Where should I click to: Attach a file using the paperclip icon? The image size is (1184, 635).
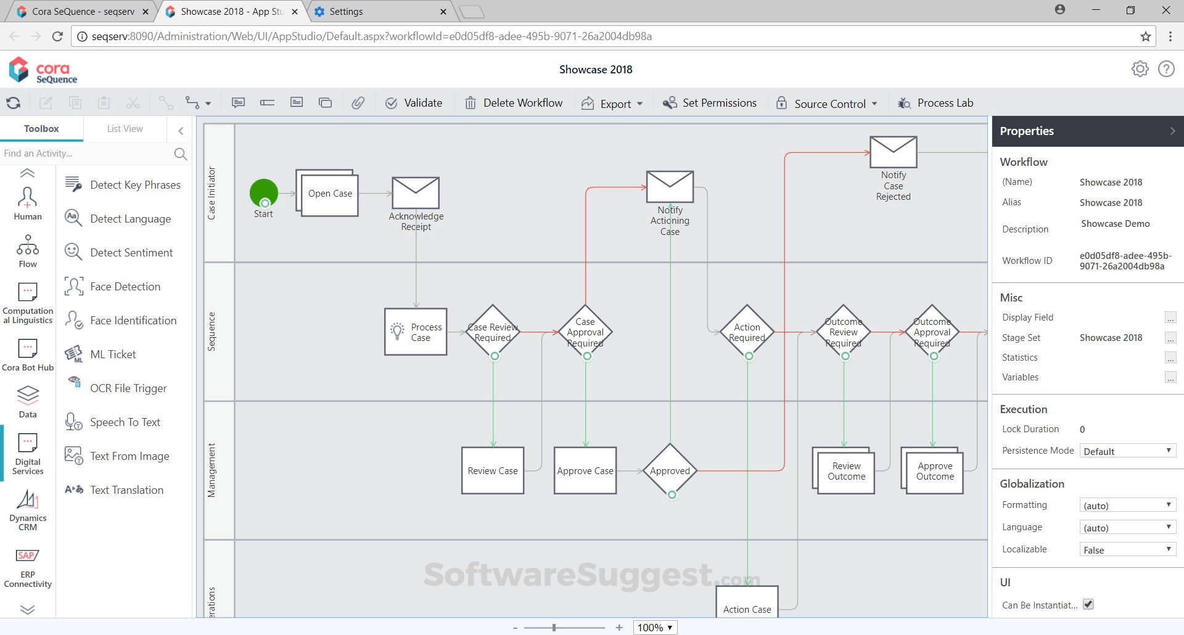(x=358, y=102)
